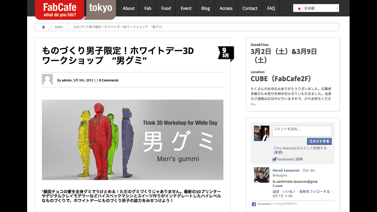Click the 0 Comments link

click(x=109, y=80)
